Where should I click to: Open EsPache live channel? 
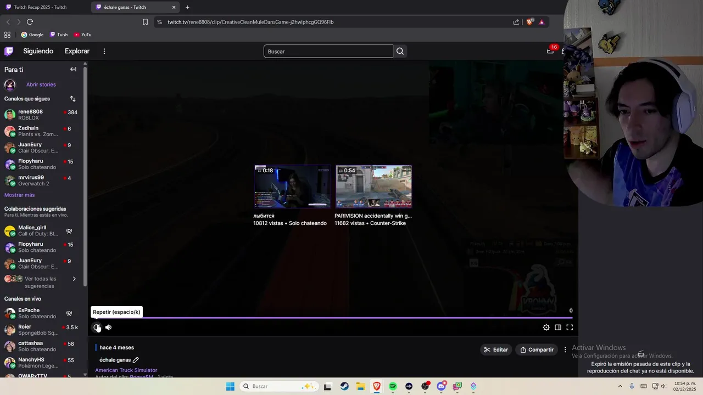pos(42,313)
